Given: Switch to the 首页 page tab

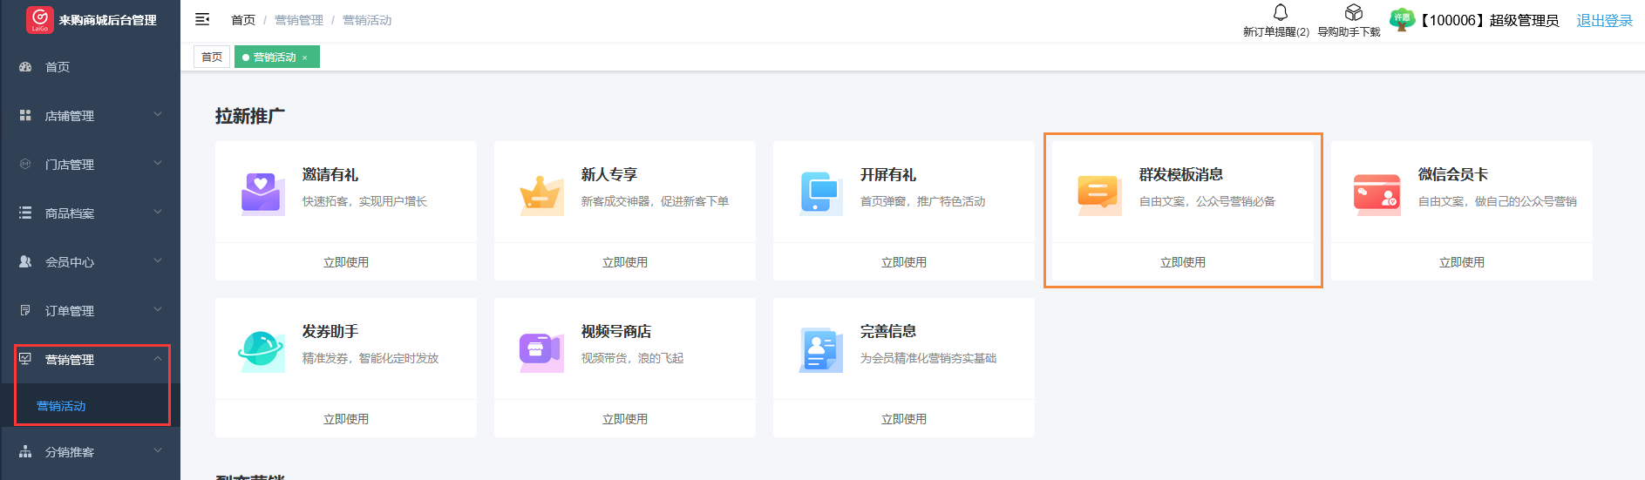Looking at the screenshot, I should tap(212, 57).
